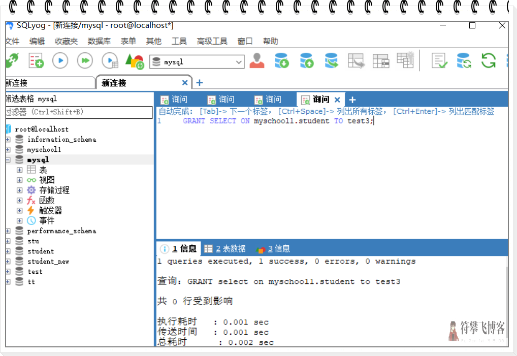This screenshot has width=517, height=356.
Task: Expand the information_schema database node
Action: [8, 140]
